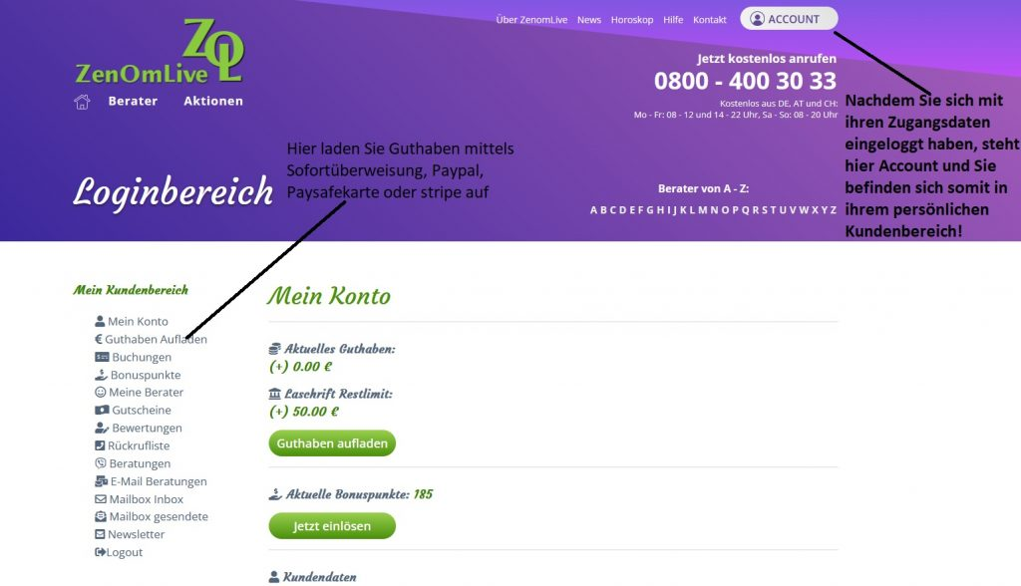Select letter A in Berater A-Z
Screen dimensions: 1021x586
tap(593, 209)
